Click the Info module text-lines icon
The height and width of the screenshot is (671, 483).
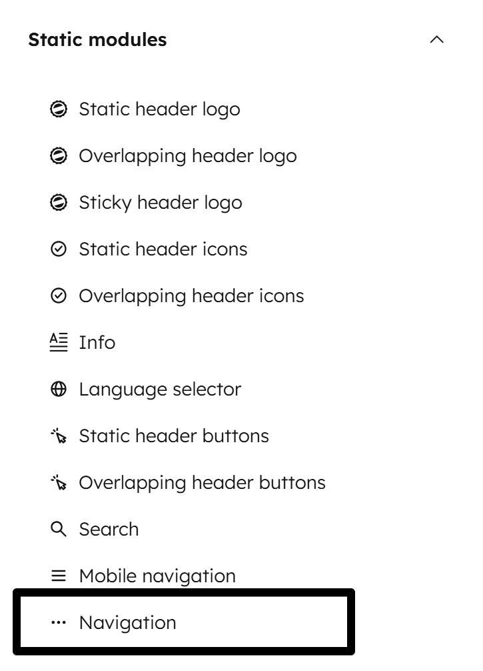pos(59,342)
